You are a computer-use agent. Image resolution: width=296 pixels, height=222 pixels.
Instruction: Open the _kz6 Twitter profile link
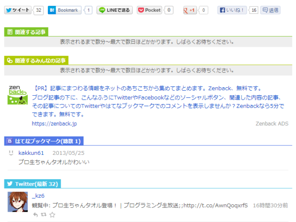38,196
